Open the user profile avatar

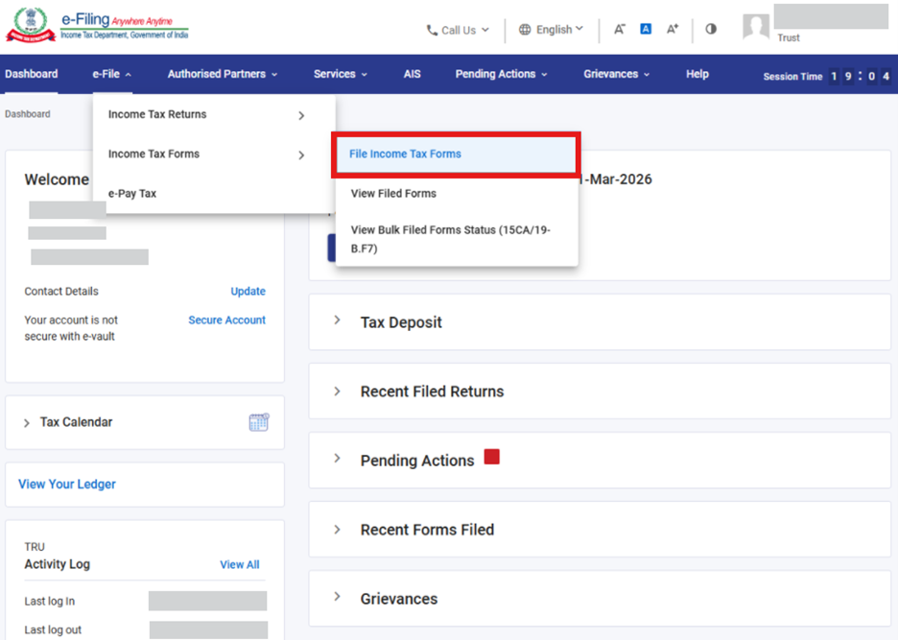tap(756, 27)
